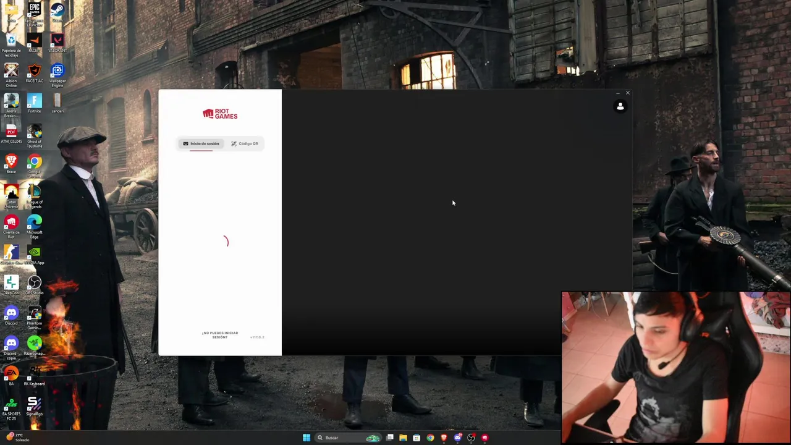
Task: Switch to Chrome on the taskbar
Action: coord(430,438)
